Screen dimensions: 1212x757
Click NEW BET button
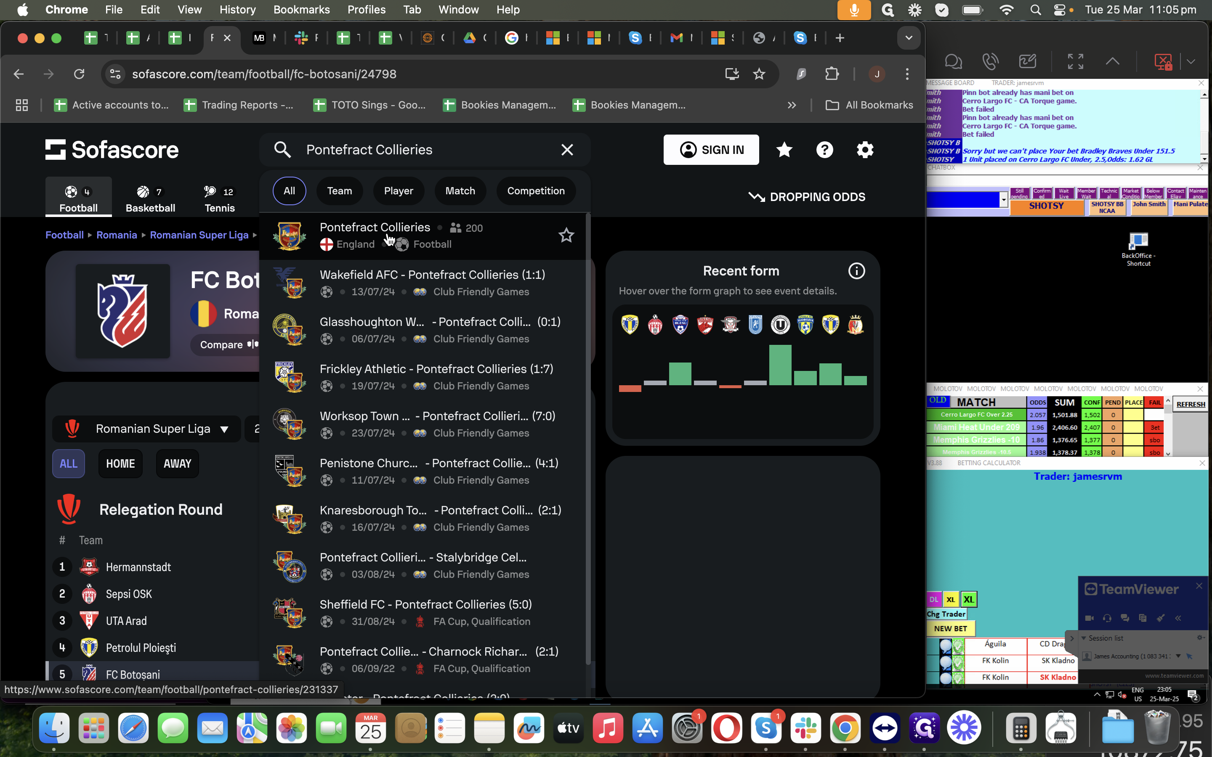coord(950,629)
